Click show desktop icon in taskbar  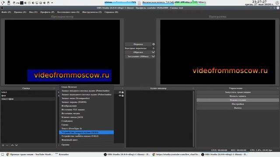tap(3, 154)
